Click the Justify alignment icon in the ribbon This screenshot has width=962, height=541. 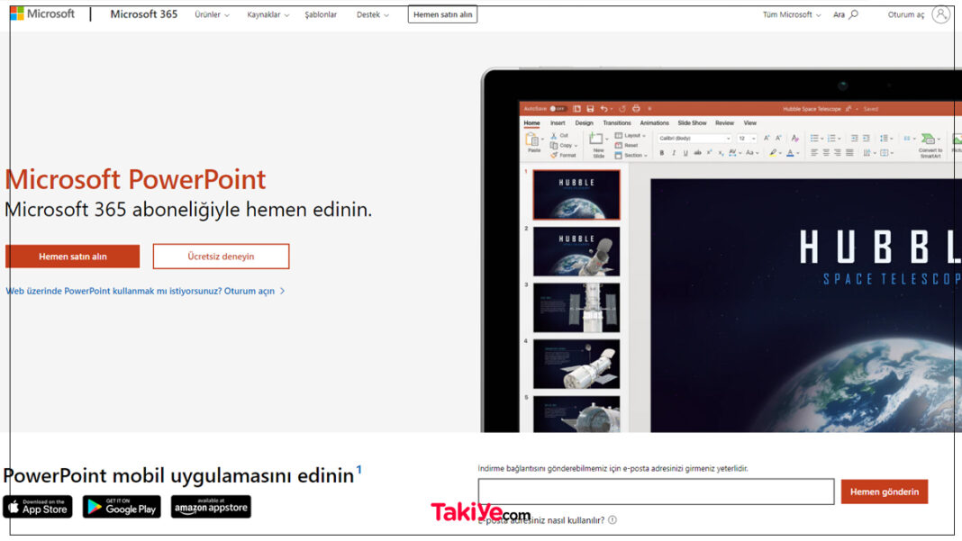point(849,153)
